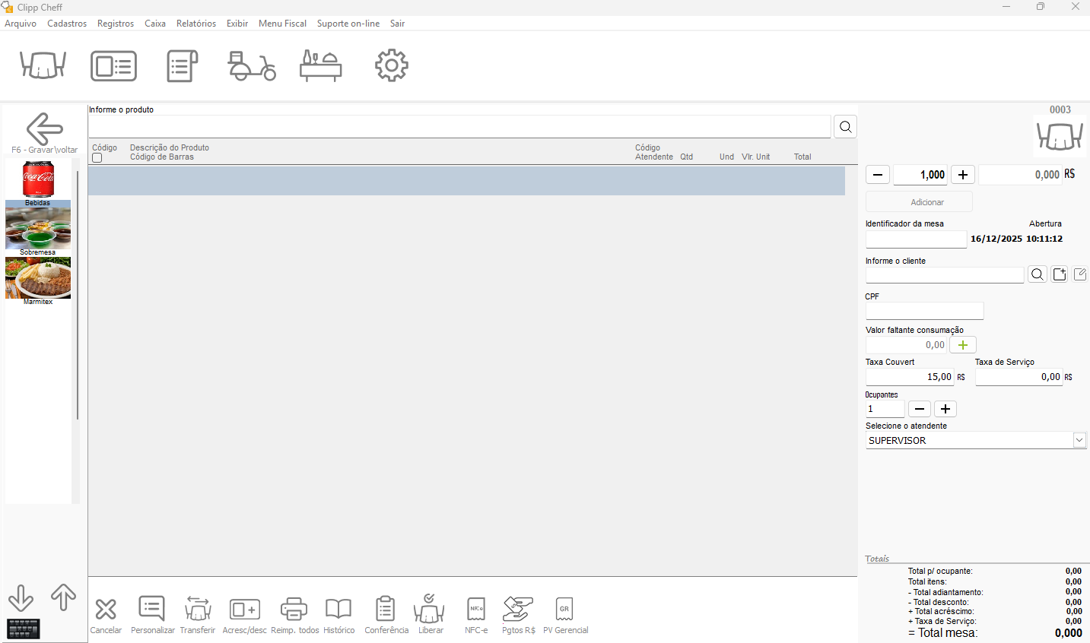1090x643 pixels.
Task: Open the Cadastros menu
Action: pyautogui.click(x=67, y=24)
